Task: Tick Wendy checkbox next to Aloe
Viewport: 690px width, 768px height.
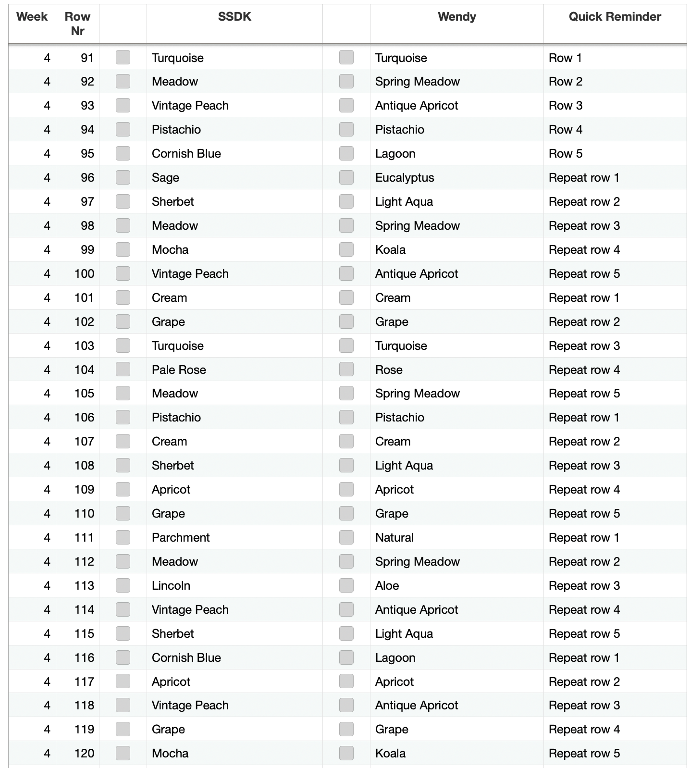Action: point(346,585)
